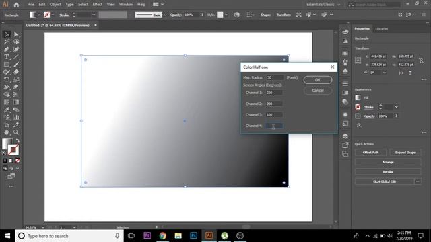
Task: Click the Start Global Edit button
Action: coord(385,182)
